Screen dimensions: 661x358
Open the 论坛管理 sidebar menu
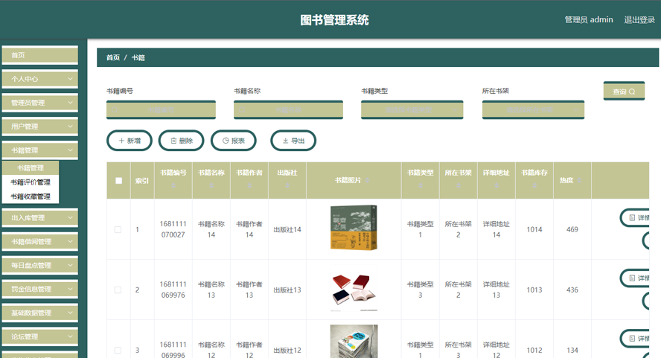click(x=40, y=336)
